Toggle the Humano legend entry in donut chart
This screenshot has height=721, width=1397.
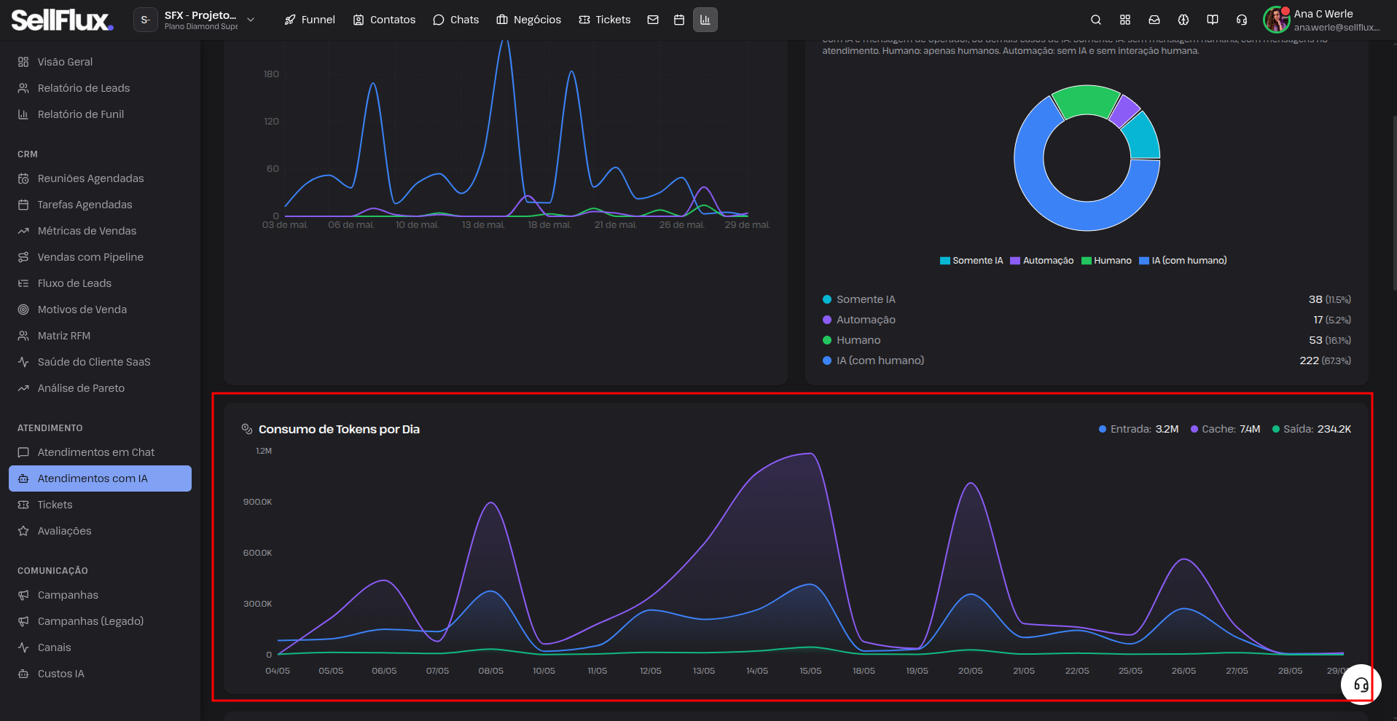pos(1106,261)
